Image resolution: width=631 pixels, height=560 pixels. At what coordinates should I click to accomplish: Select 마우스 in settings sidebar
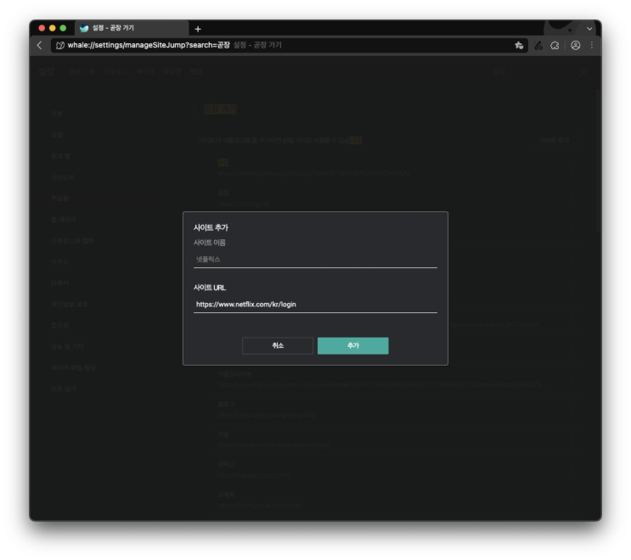59,261
